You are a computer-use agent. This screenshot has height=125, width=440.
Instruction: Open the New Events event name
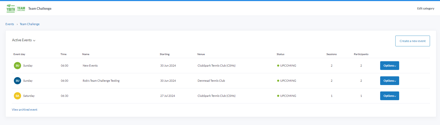tap(90, 66)
